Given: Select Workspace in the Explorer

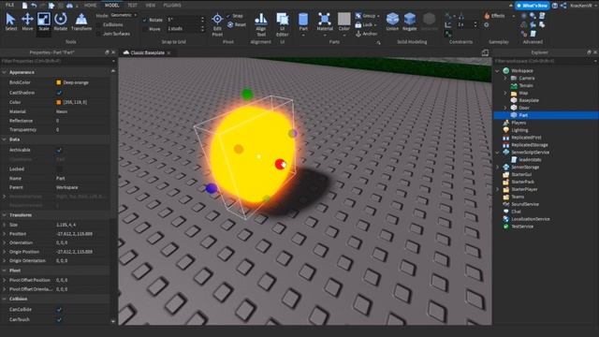Looking at the screenshot, I should 522,71.
